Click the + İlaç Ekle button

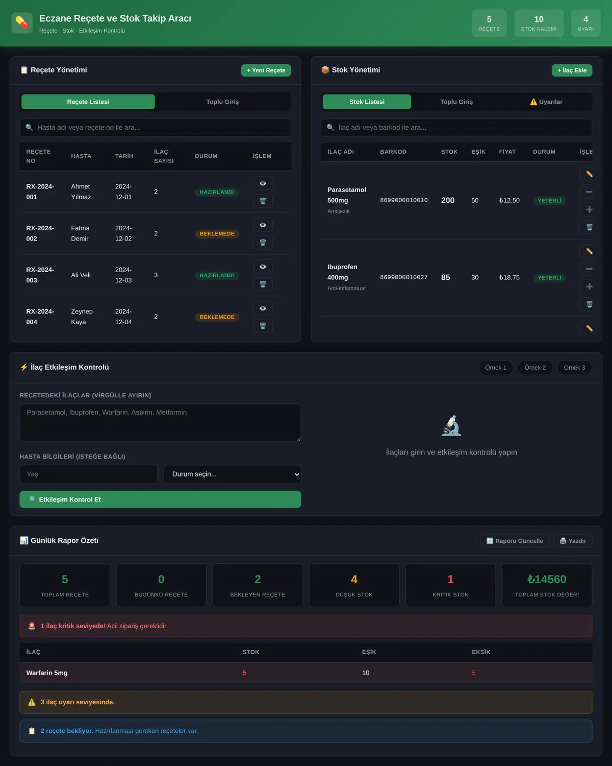(572, 70)
